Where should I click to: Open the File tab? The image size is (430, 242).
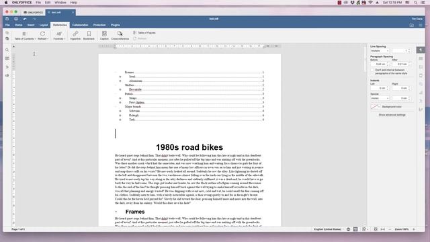(x=7, y=25)
